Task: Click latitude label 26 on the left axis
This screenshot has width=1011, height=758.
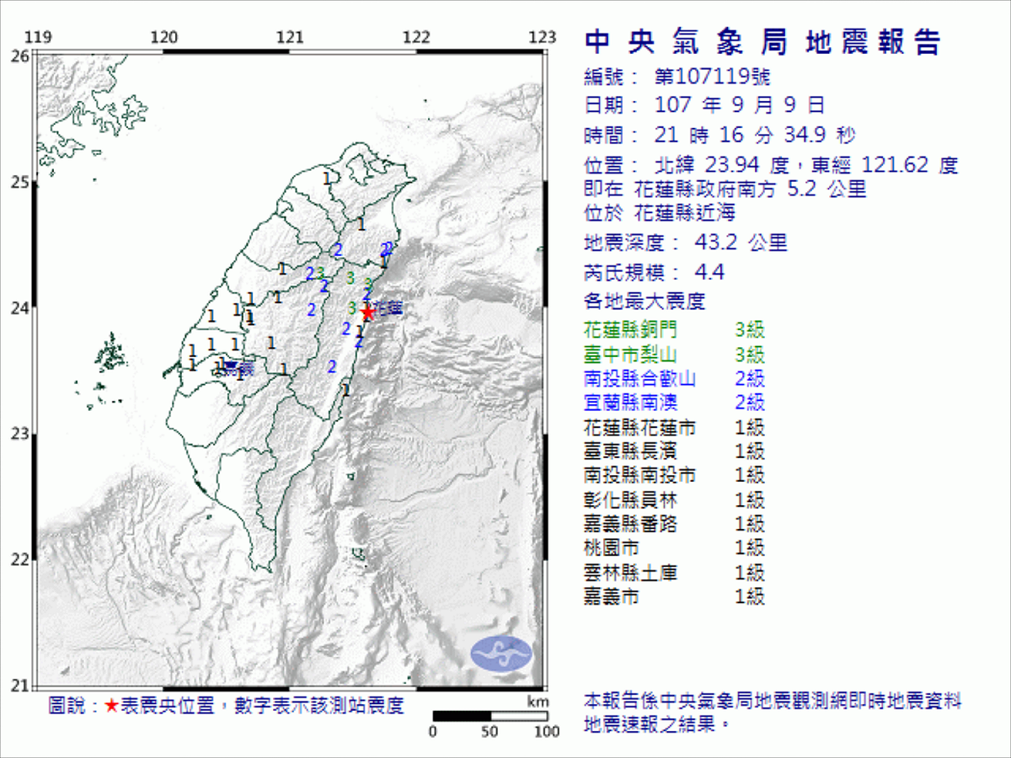Action: pos(21,56)
